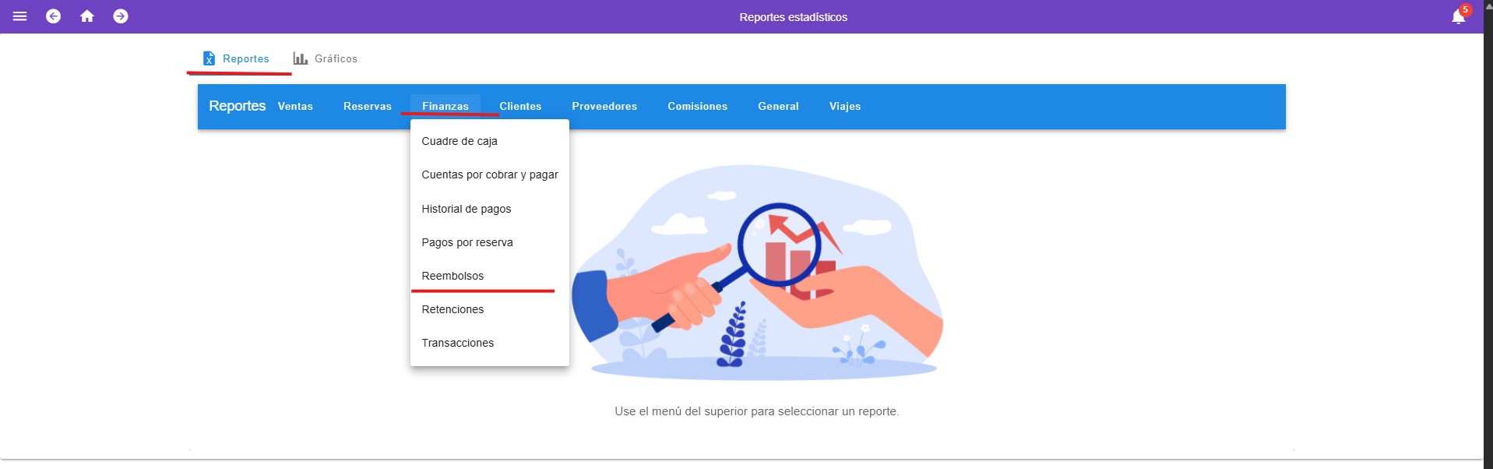Viewport: 1493px width, 469px height.
Task: Expand the Ventas reports menu
Action: click(295, 107)
